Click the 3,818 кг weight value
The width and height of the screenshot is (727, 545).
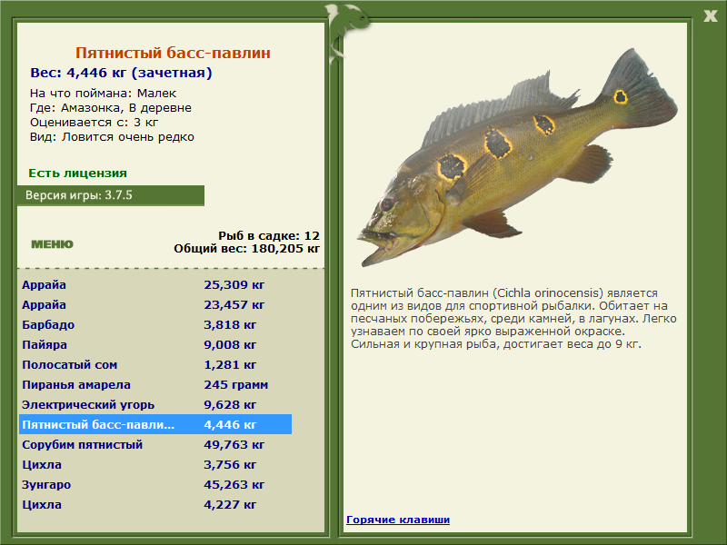tap(230, 325)
